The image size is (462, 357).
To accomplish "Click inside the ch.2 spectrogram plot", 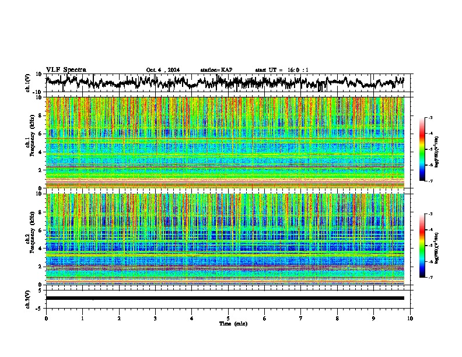I will 225,239.
